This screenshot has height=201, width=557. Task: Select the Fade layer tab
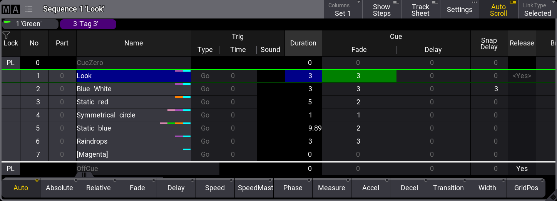[137, 188]
